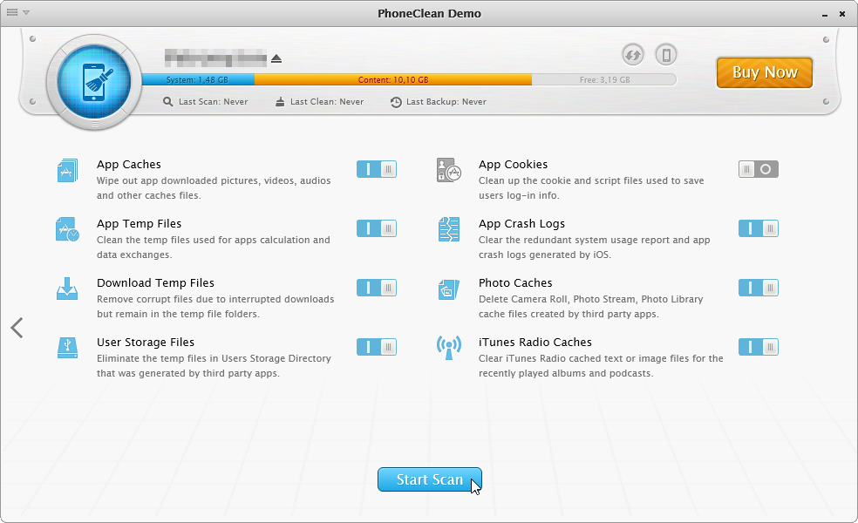Screen dimensions: 858x523
Task: Eject the connected device
Action: click(276, 58)
